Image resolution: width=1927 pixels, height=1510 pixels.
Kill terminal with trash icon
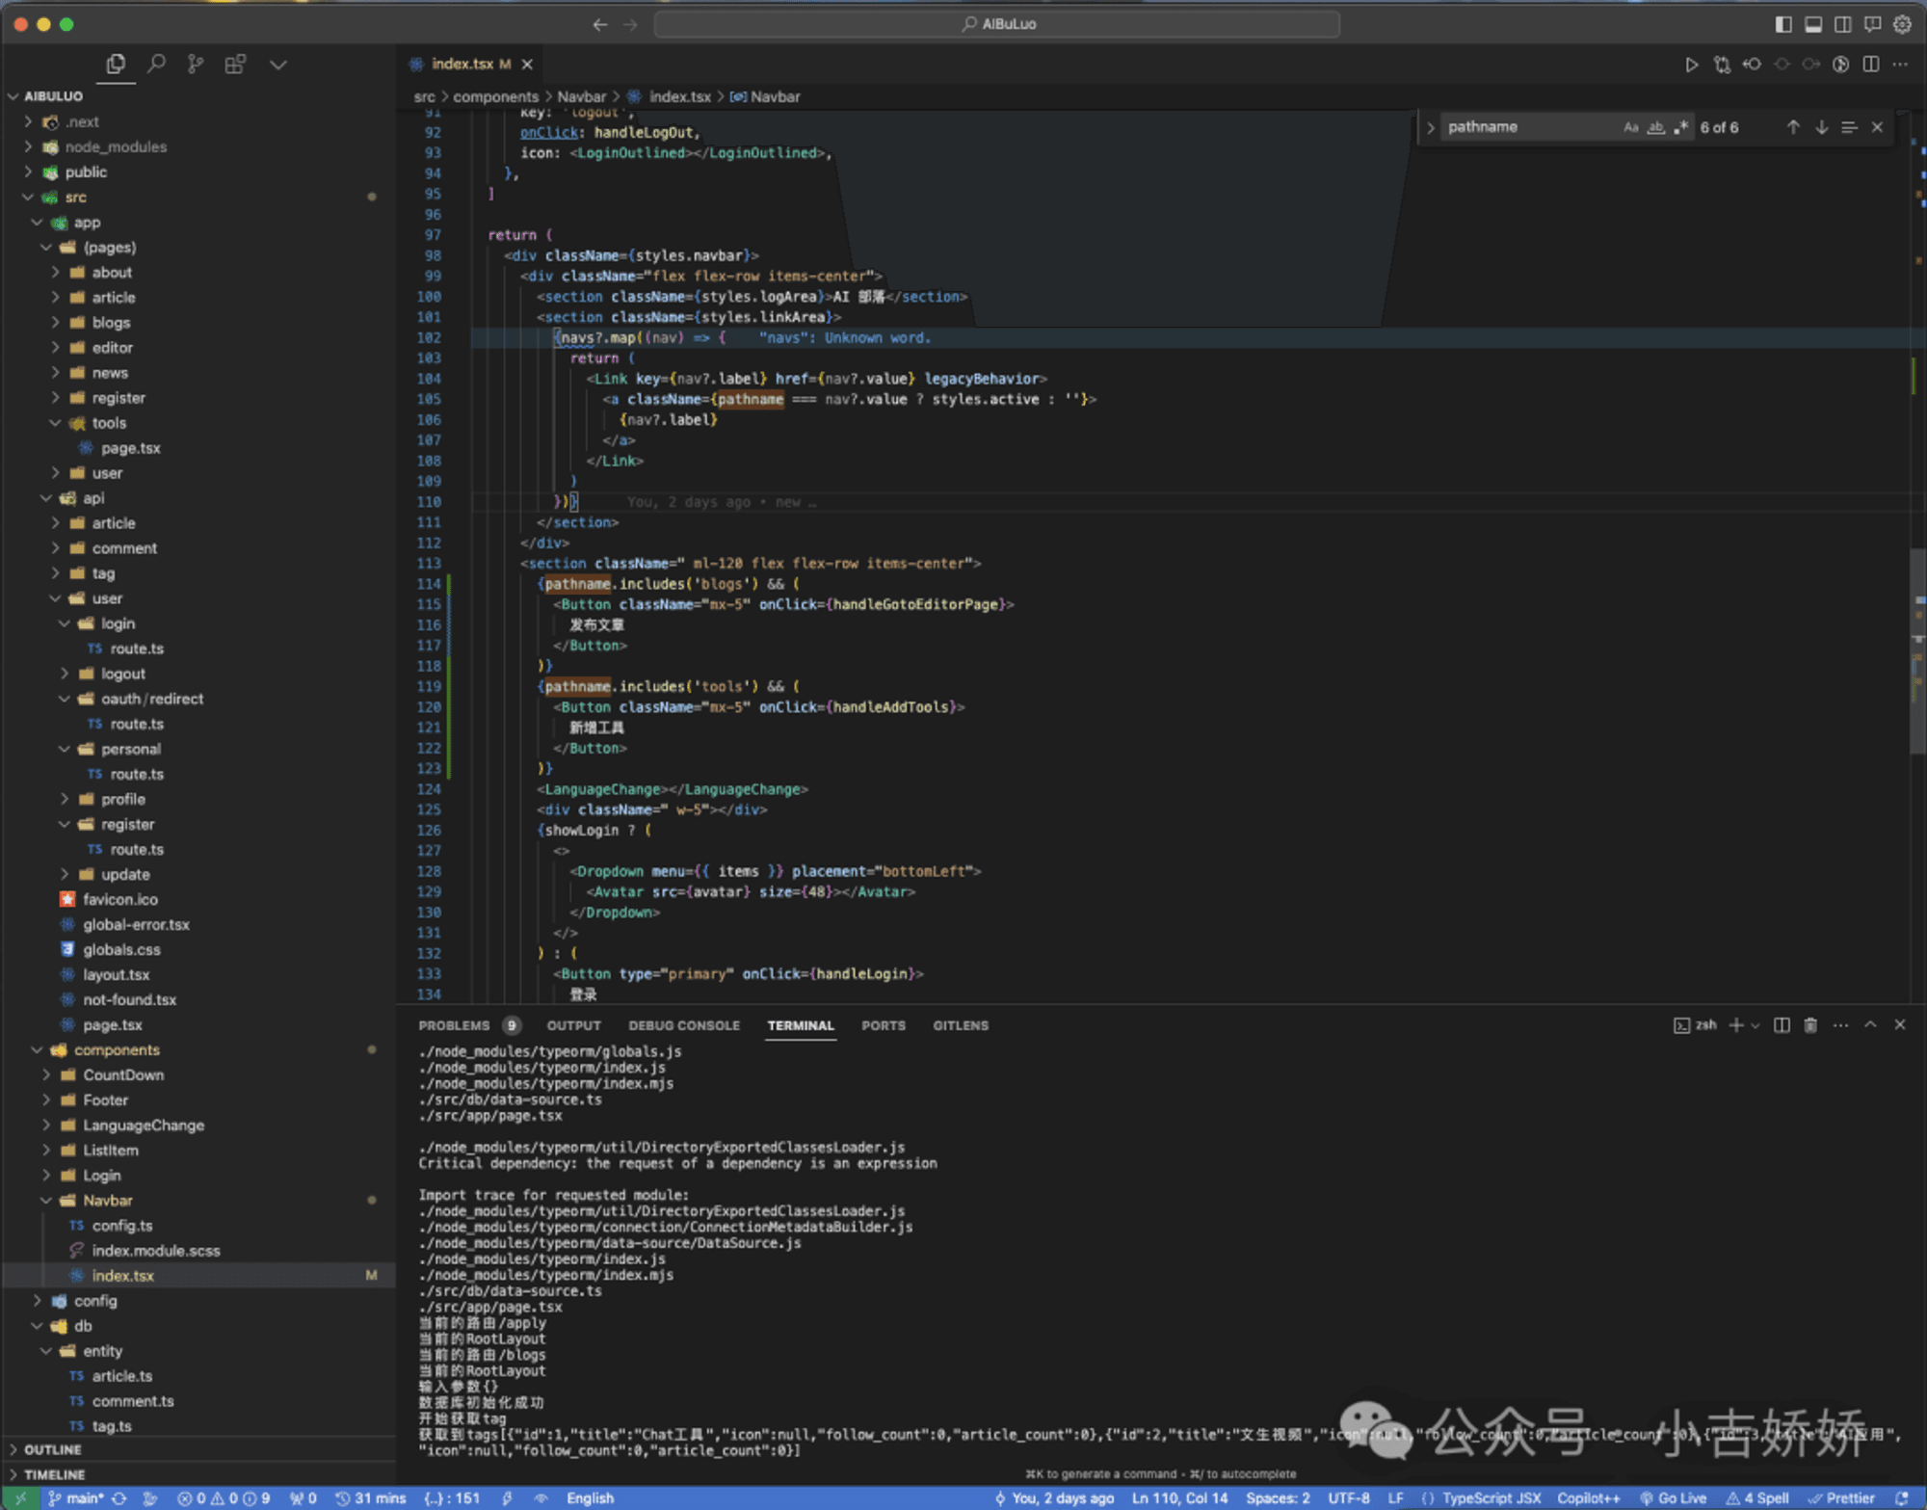click(1810, 1025)
